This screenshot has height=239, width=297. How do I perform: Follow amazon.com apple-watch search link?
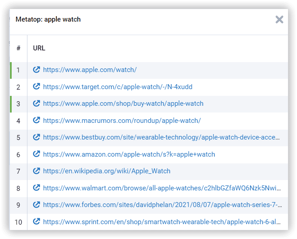click(x=129, y=154)
